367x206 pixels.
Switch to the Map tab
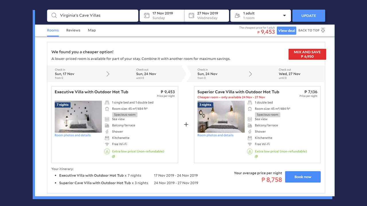(92, 30)
